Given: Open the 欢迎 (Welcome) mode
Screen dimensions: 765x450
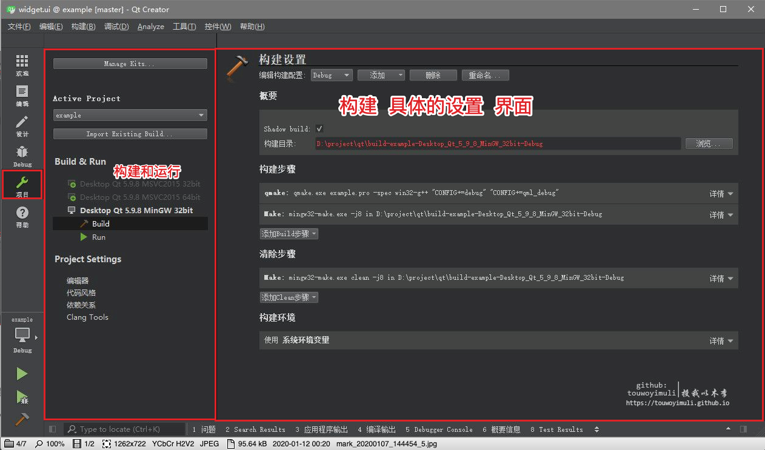Looking at the screenshot, I should [x=22, y=65].
